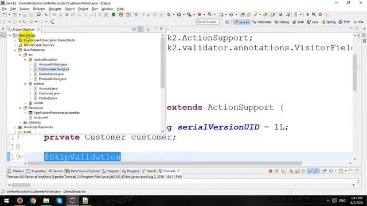Click the console horizontal scrollbar thumb
The height and width of the screenshot is (206, 367).
[x=21, y=185]
